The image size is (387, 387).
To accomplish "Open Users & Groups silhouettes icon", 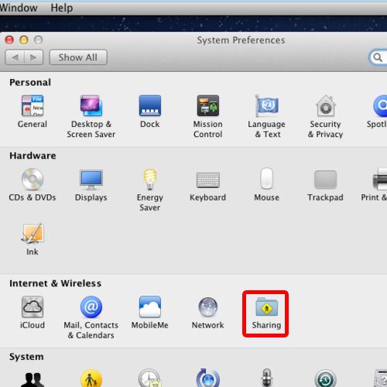I will tap(33, 380).
